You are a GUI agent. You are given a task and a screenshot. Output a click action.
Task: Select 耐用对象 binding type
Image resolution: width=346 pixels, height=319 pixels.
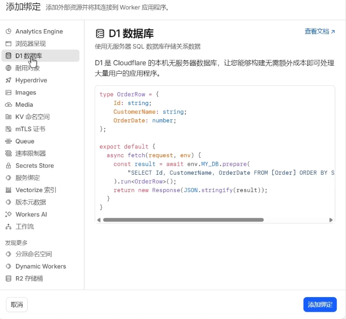click(x=27, y=68)
